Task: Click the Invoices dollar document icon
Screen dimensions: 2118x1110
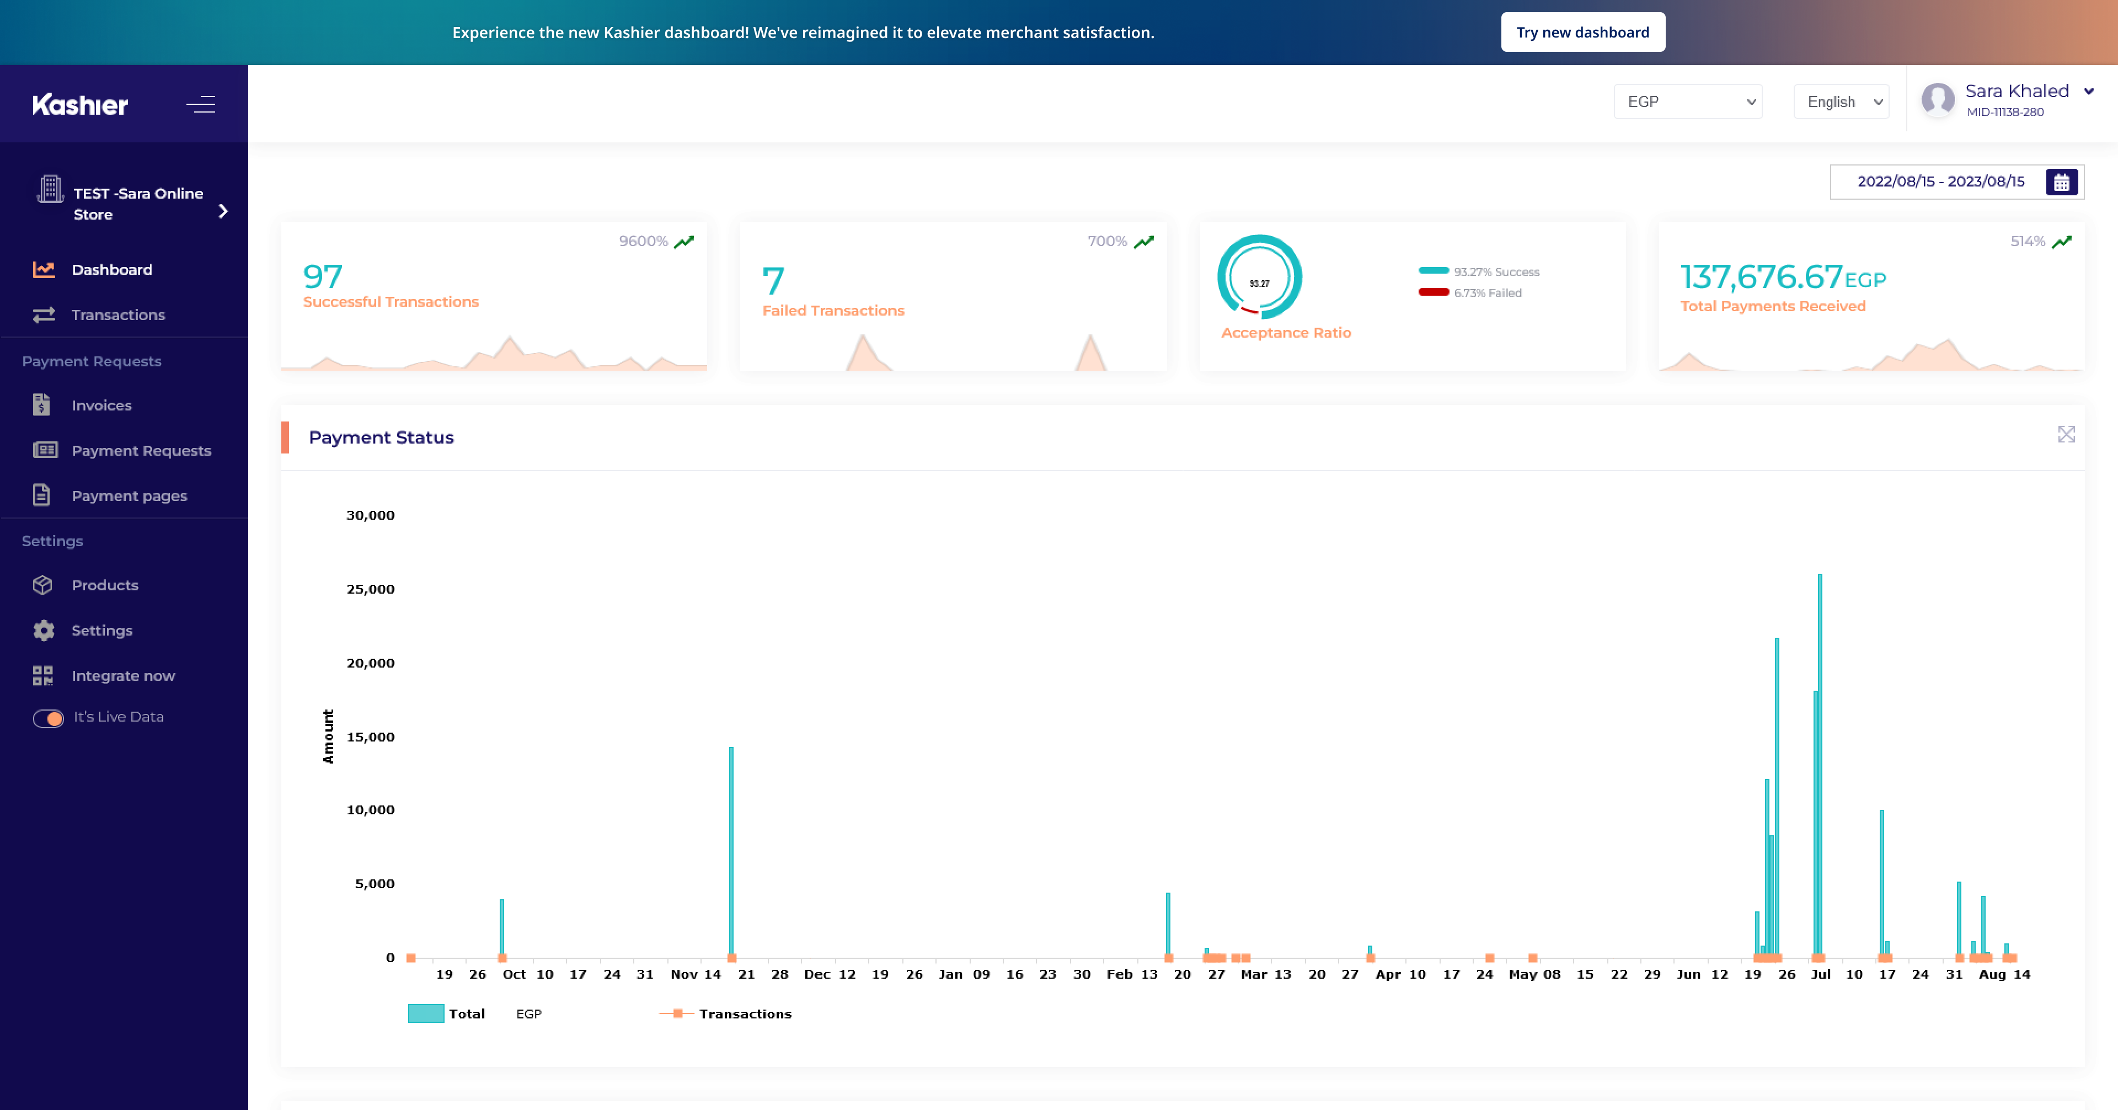Action: coord(42,404)
